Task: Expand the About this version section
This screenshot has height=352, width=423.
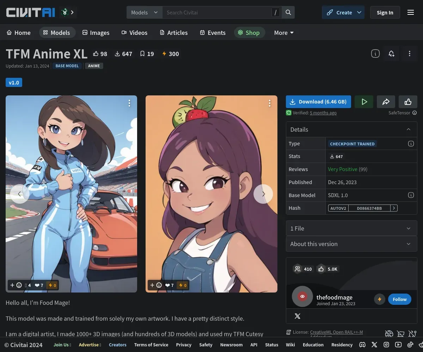Action: pos(351,244)
